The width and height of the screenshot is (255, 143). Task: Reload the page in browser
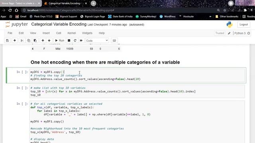[x=10, y=10]
